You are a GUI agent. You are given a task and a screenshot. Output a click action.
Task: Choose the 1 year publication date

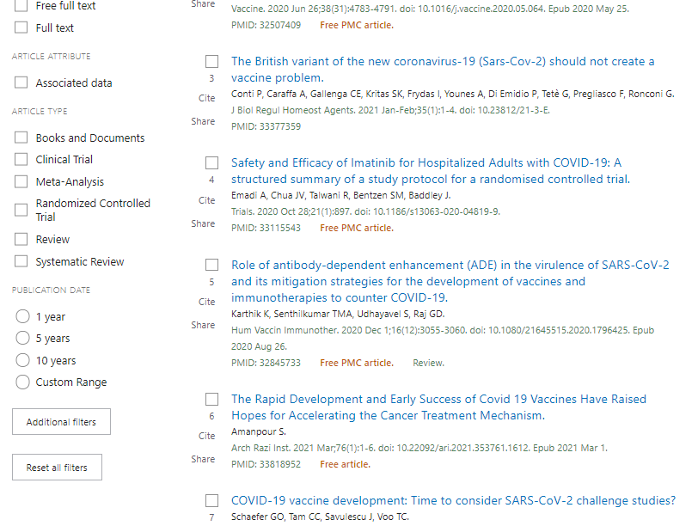point(22,316)
